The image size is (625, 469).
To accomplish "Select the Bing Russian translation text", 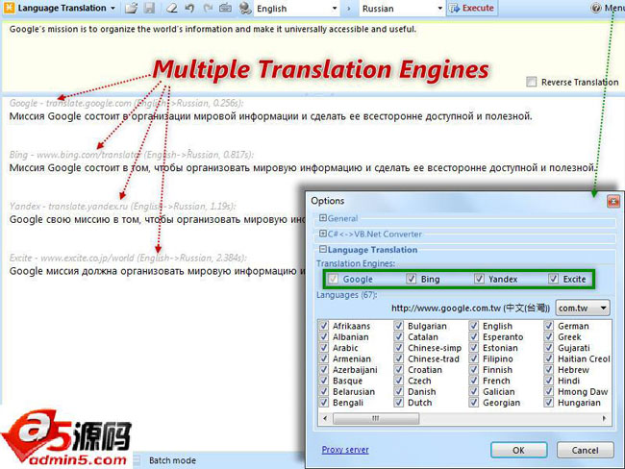I will pos(303,168).
